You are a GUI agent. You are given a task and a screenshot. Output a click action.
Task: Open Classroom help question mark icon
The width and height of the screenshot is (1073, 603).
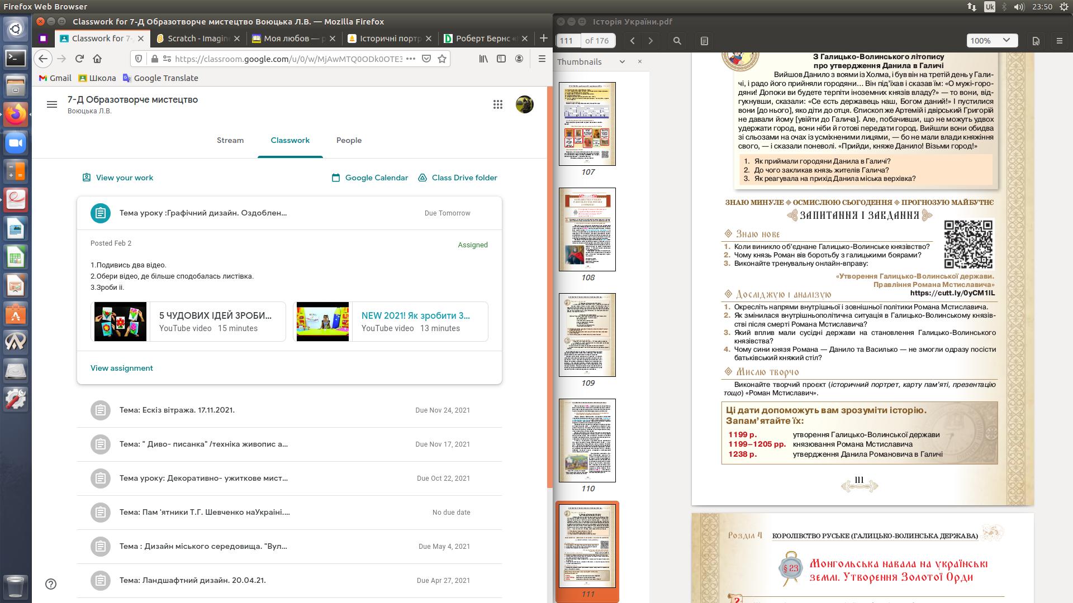(51, 584)
